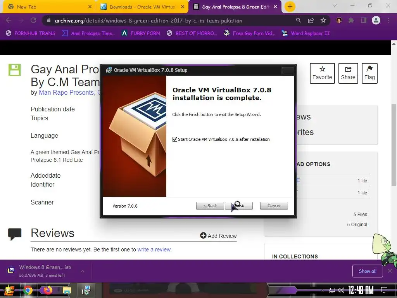Click the network tray icon
Image resolution: width=397 pixels, height=298 pixels.
(x=331, y=290)
